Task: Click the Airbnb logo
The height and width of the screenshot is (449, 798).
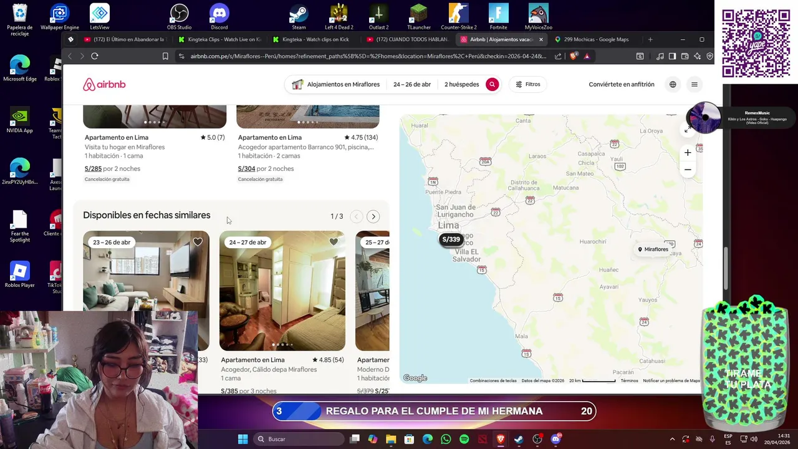Action: [x=104, y=84]
